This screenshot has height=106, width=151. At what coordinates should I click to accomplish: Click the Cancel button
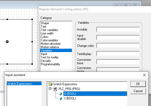point(138,91)
